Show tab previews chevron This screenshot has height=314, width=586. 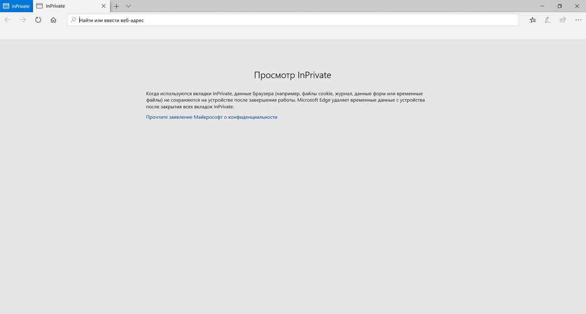click(128, 6)
